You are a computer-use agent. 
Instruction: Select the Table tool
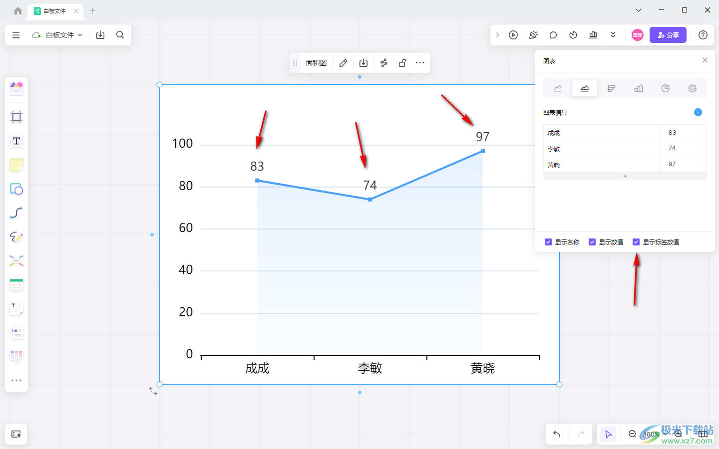16,285
